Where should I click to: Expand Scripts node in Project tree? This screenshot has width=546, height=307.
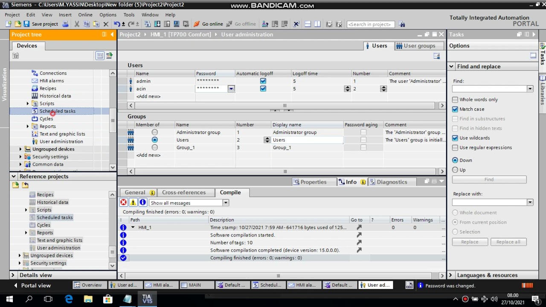click(x=28, y=104)
